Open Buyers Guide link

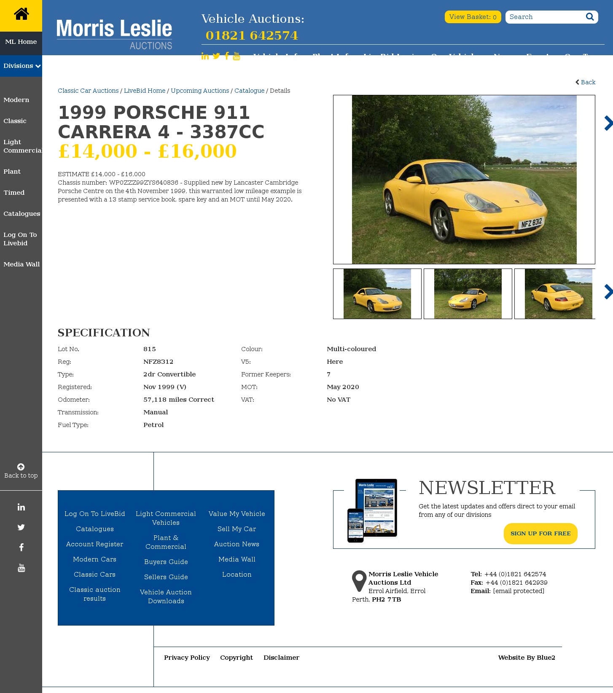166,562
